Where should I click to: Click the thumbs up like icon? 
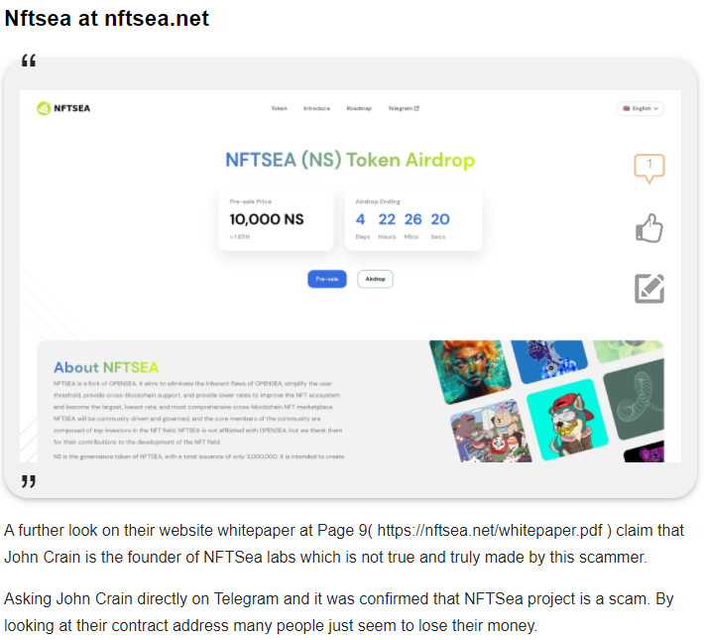point(649,228)
